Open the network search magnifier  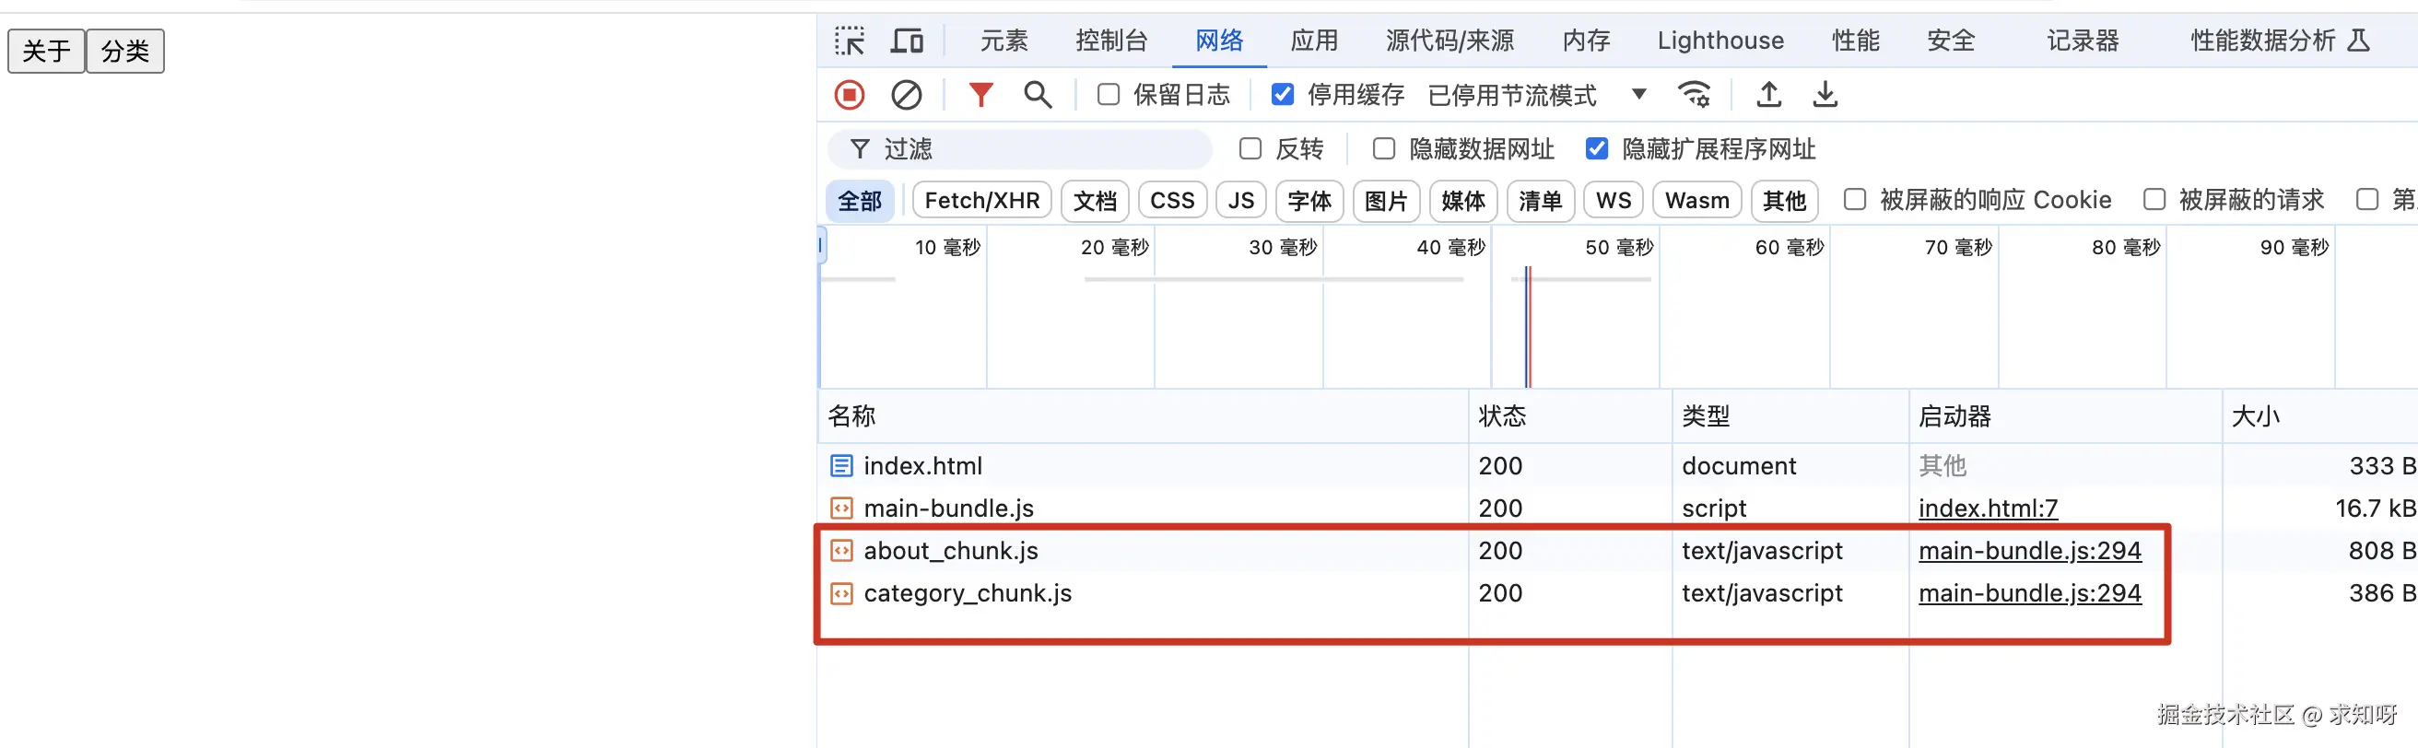tap(1038, 95)
